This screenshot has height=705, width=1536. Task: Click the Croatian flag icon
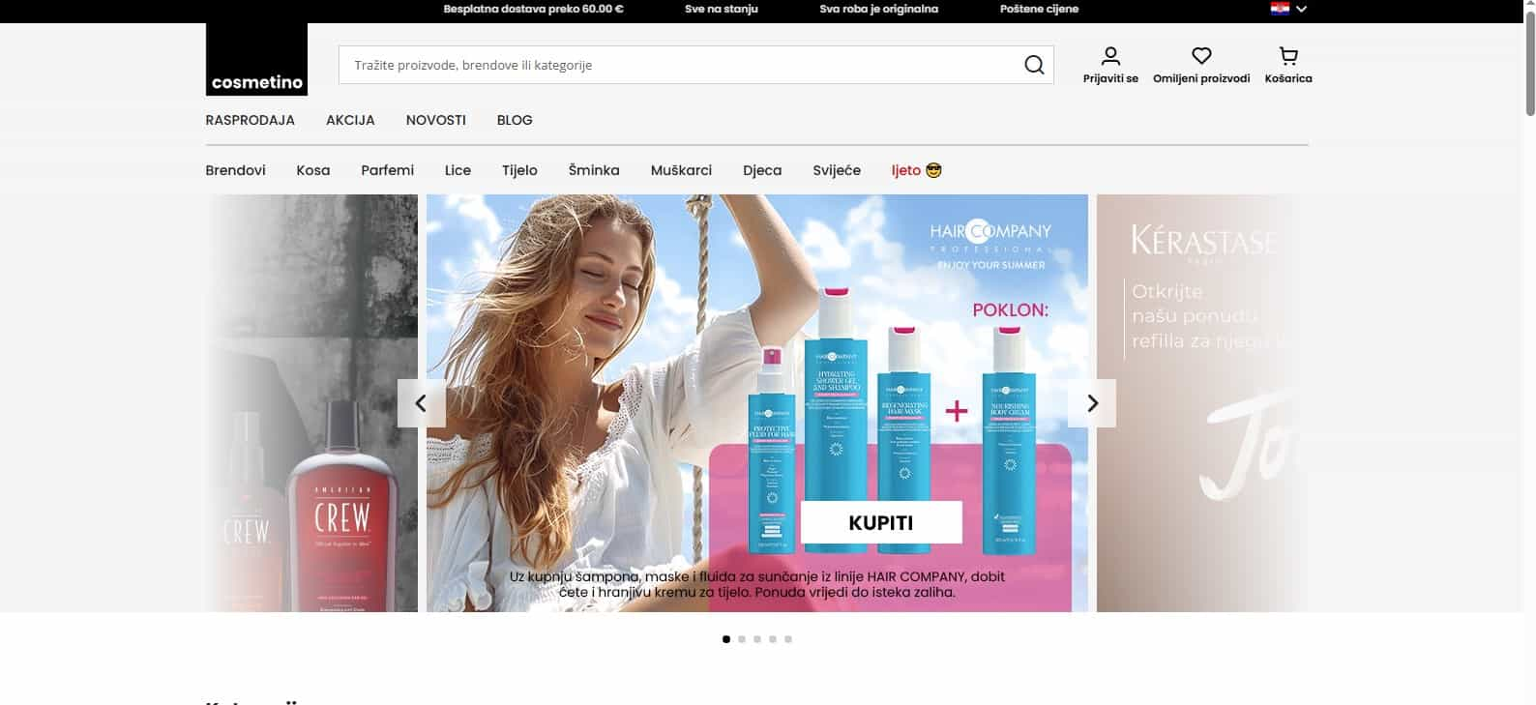point(1280,9)
